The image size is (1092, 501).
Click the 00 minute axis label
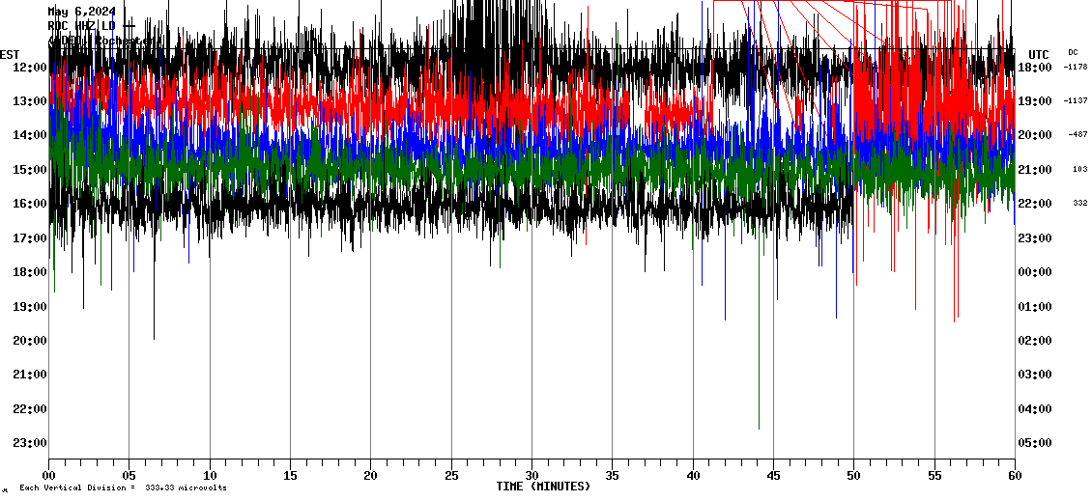pyautogui.click(x=48, y=475)
